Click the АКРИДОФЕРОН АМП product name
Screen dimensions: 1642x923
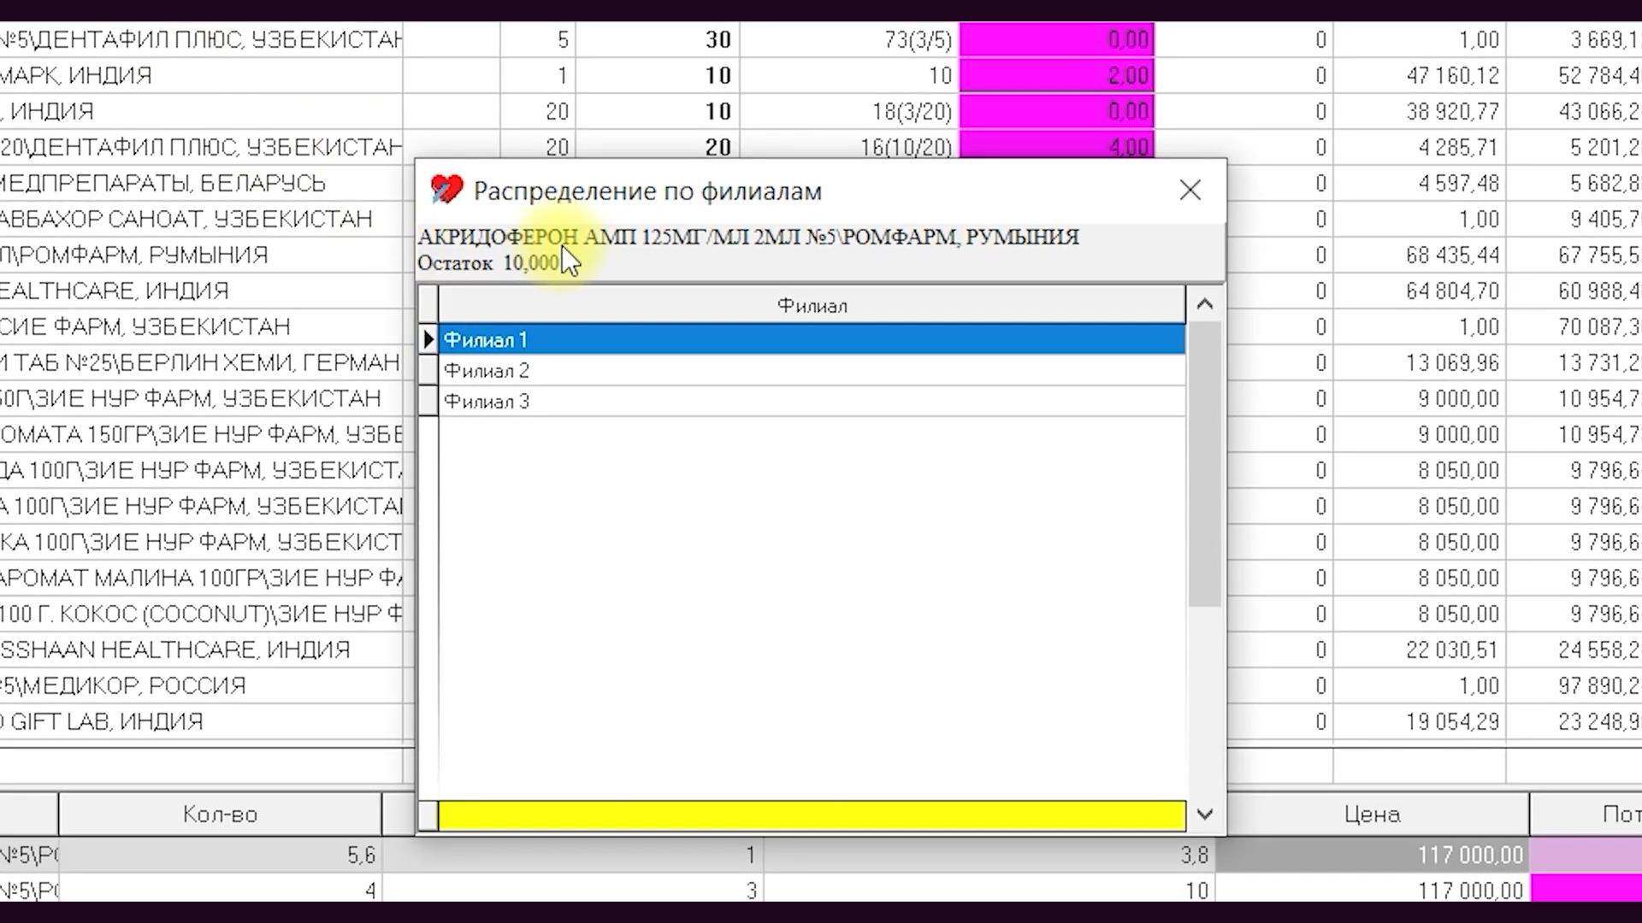[748, 237]
